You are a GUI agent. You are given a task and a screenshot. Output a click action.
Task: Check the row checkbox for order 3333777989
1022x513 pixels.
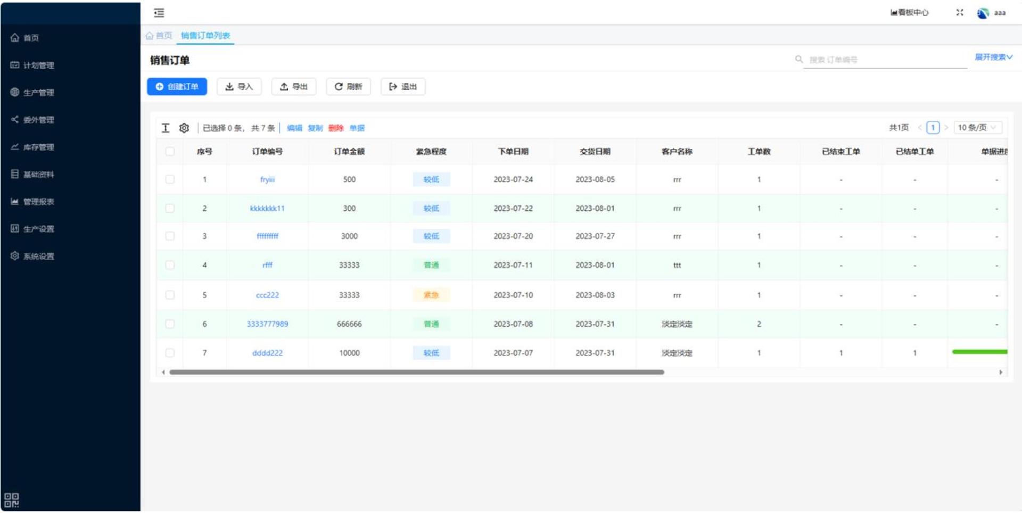(170, 324)
